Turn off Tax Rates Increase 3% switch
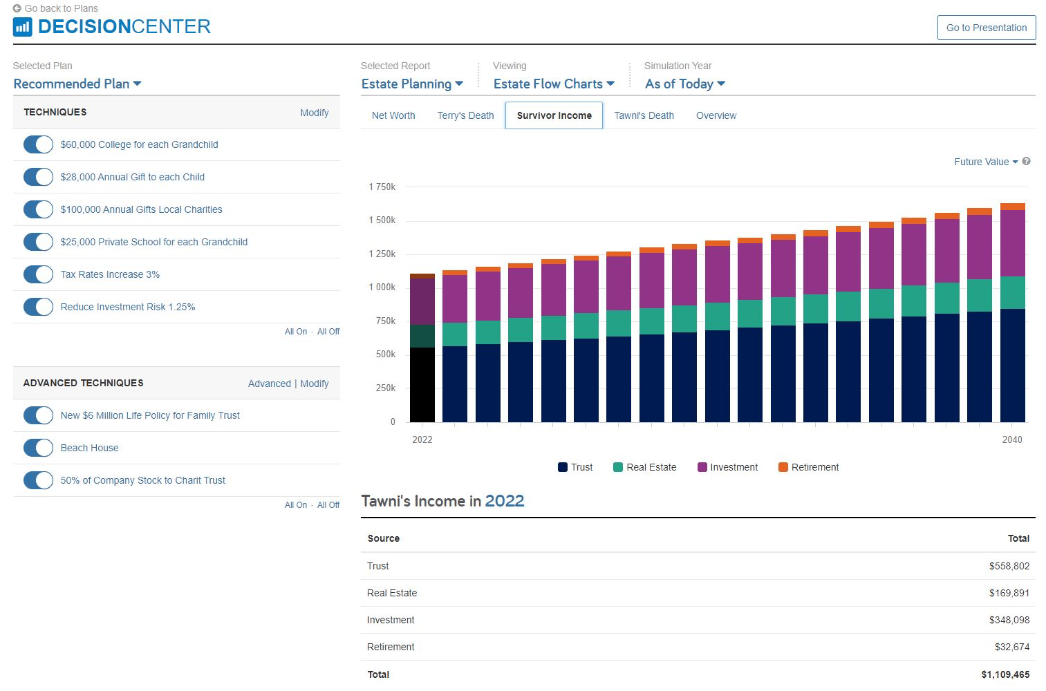Screen dimensions: 1046x691 [x=38, y=274]
